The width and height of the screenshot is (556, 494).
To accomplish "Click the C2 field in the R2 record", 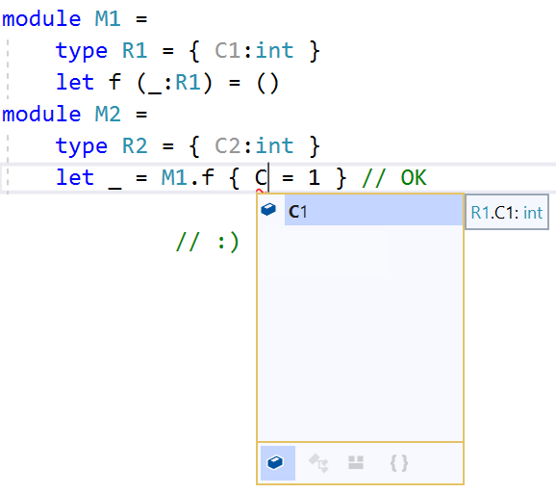I will coord(228,145).
